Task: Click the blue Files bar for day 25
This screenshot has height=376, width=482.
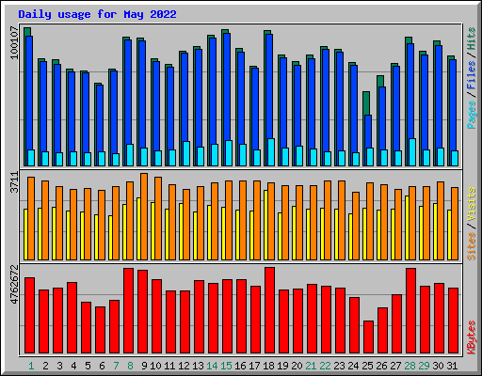Action: pos(368,132)
